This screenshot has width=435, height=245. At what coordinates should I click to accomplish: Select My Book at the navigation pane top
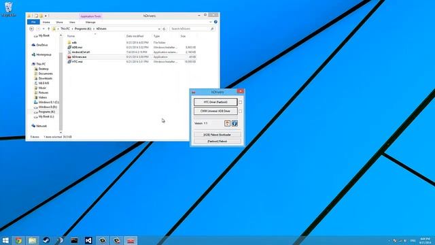pyautogui.click(x=43, y=35)
